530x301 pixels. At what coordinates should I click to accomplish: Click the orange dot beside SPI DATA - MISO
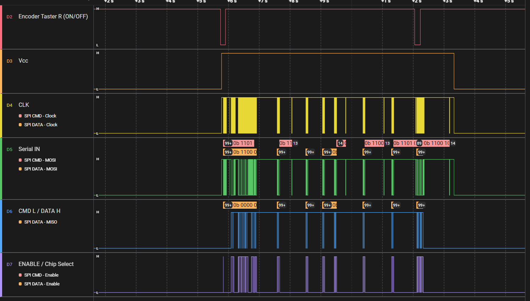pyautogui.click(x=20, y=222)
